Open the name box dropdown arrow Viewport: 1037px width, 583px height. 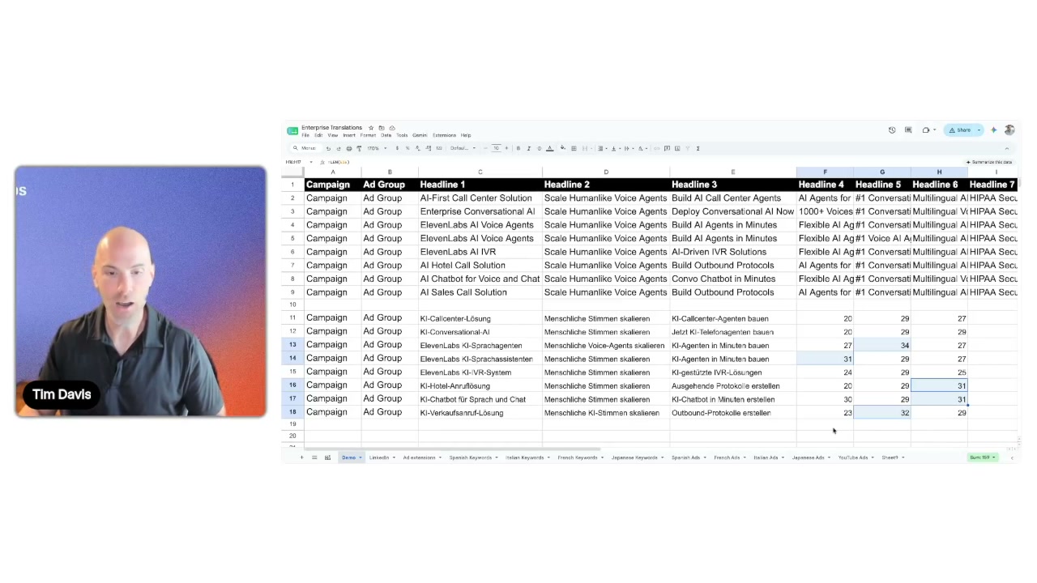pyautogui.click(x=311, y=162)
